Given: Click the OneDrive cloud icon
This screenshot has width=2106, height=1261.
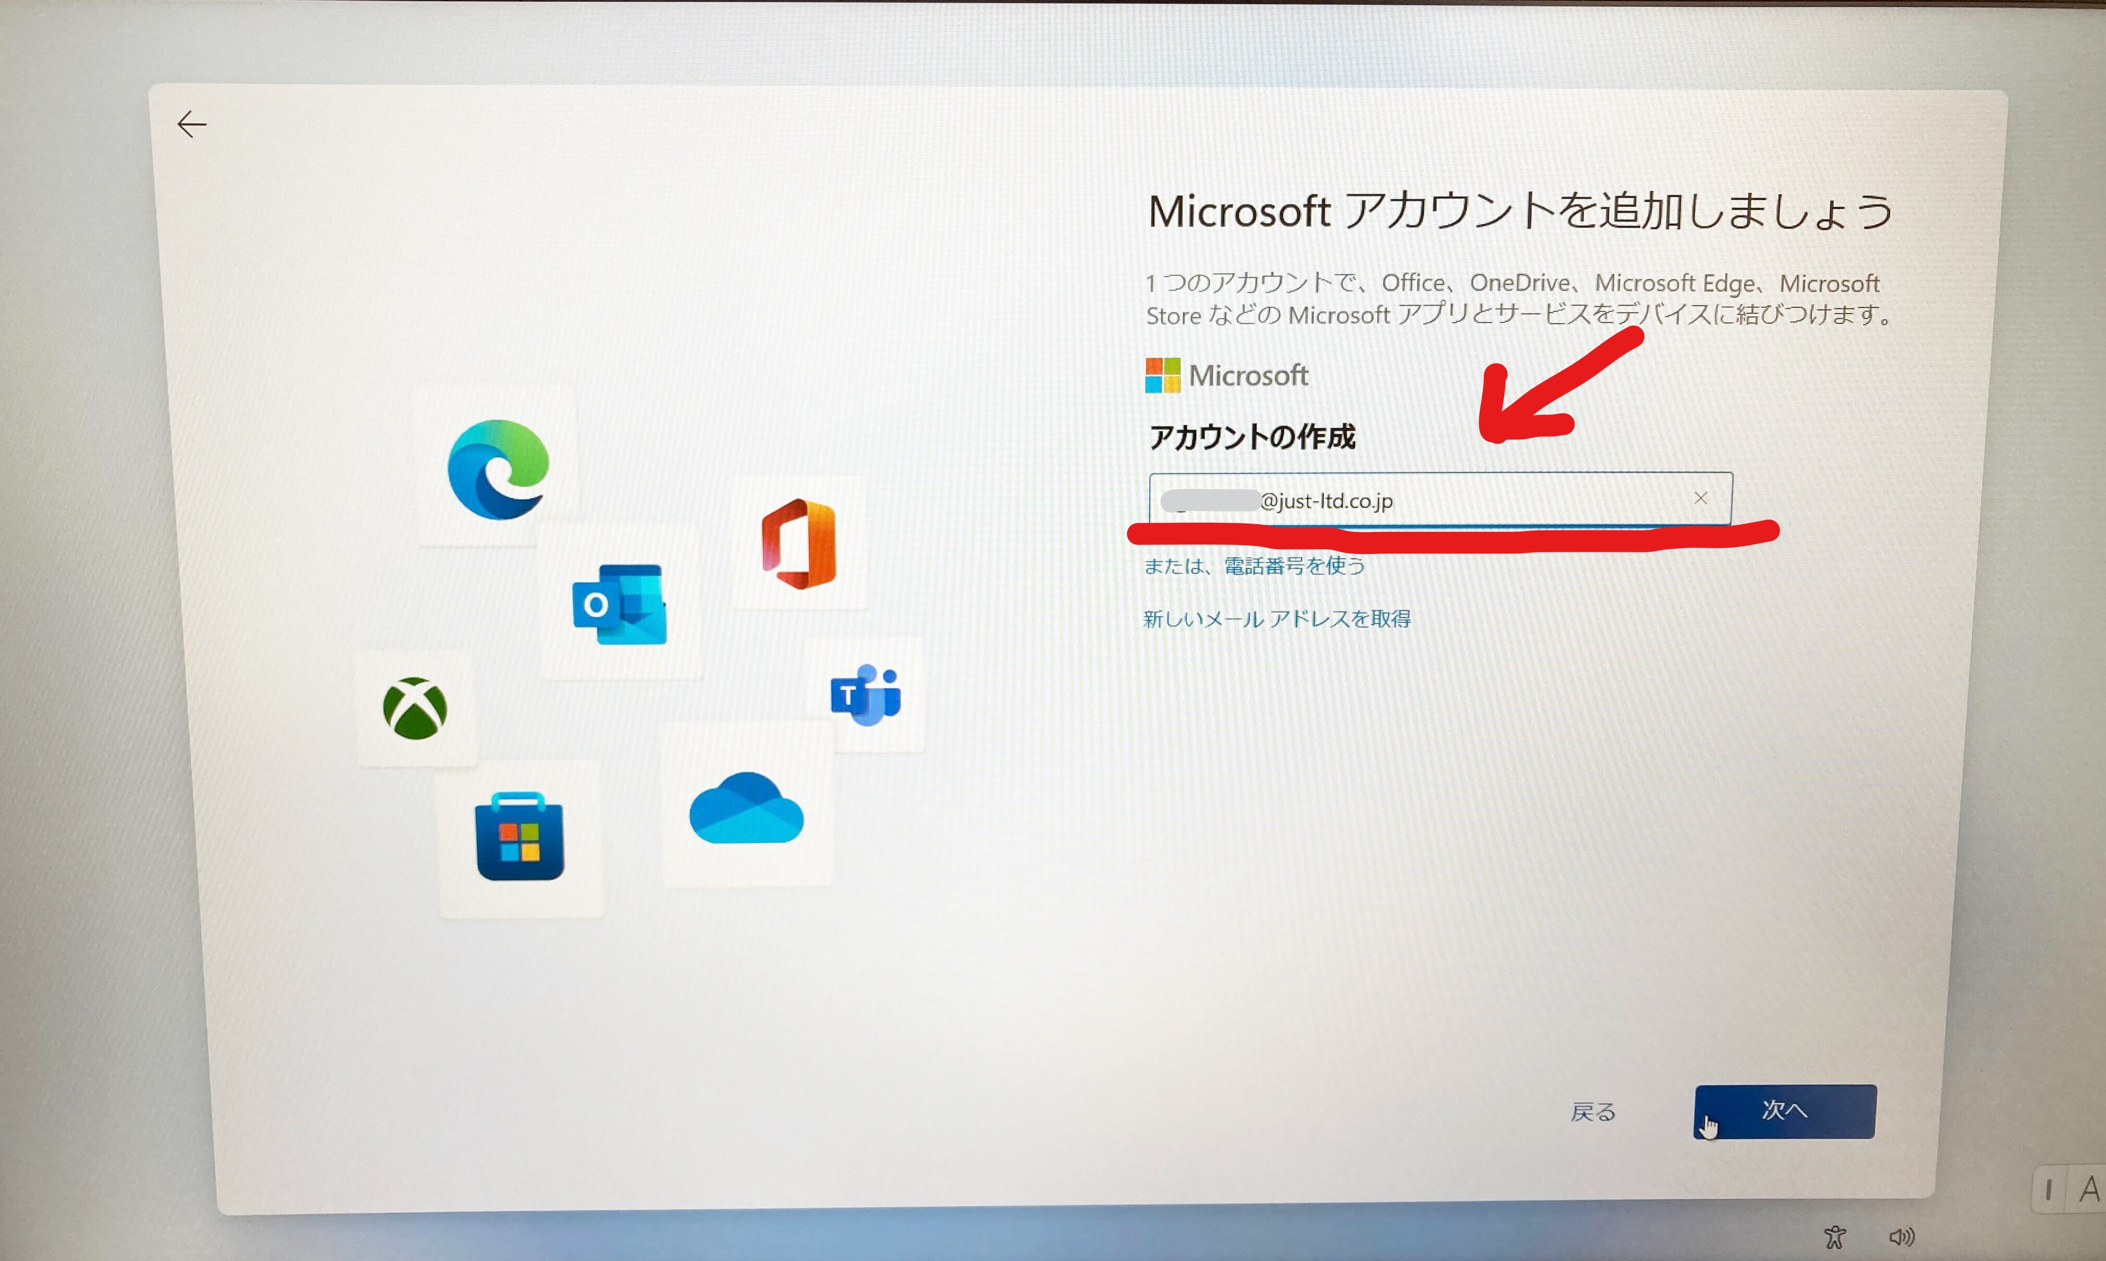Looking at the screenshot, I should pos(746,808).
